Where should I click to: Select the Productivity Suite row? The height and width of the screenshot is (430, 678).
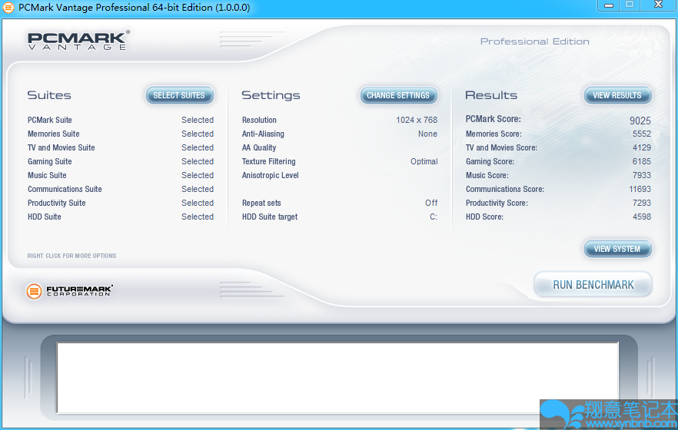pos(121,203)
